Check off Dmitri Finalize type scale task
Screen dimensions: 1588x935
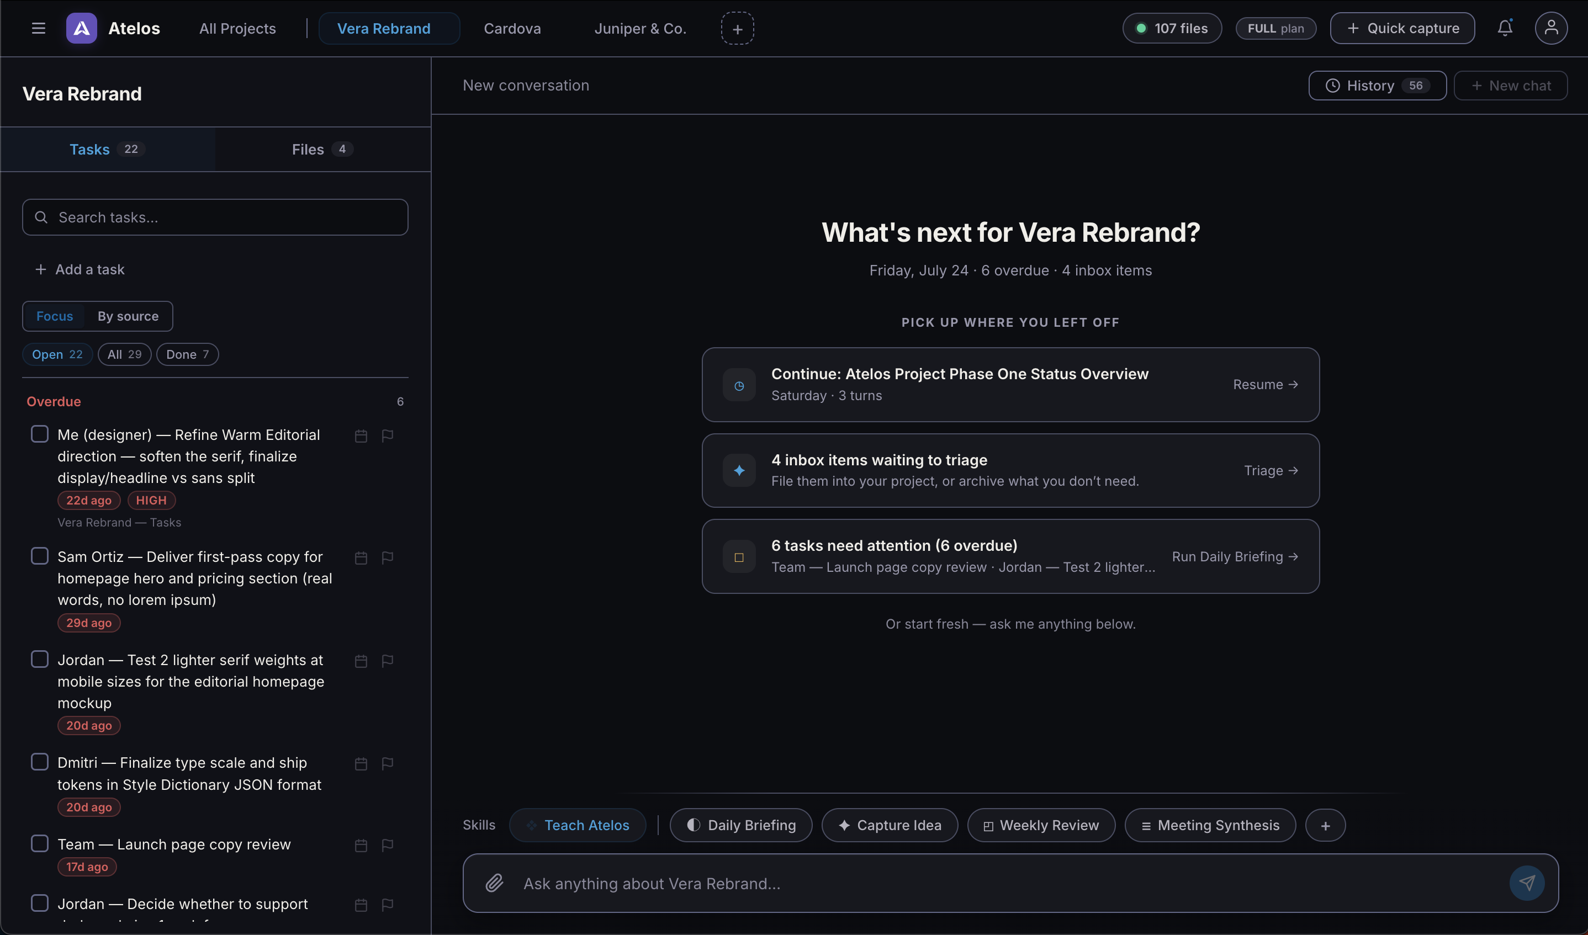[x=40, y=762]
